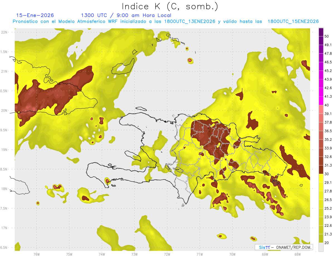This screenshot has height=258, width=334.
Task: Click the "71W" longitude label
Action: (200, 254)
